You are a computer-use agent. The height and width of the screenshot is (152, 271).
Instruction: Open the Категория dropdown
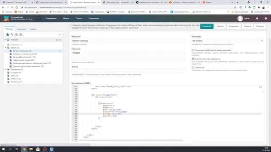[228, 41]
